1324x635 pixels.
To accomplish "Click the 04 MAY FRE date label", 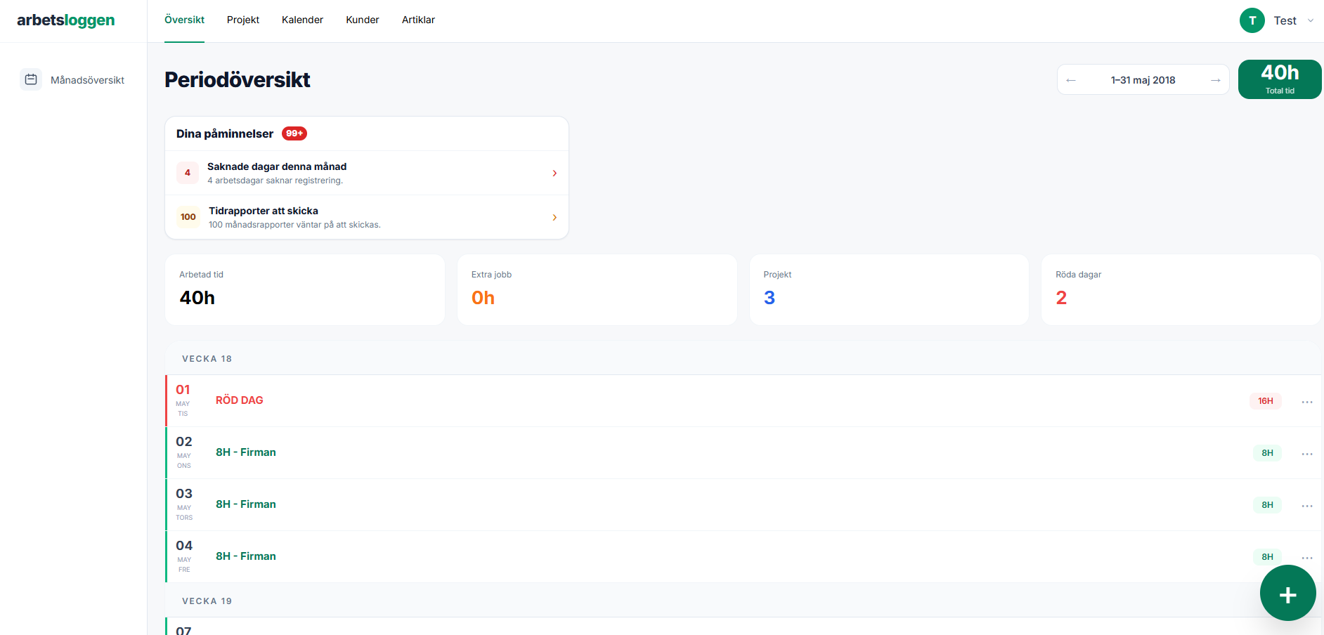I will tap(184, 556).
